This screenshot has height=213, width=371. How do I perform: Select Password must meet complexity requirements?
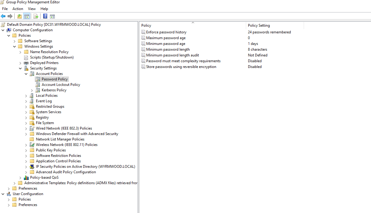[x=183, y=61]
